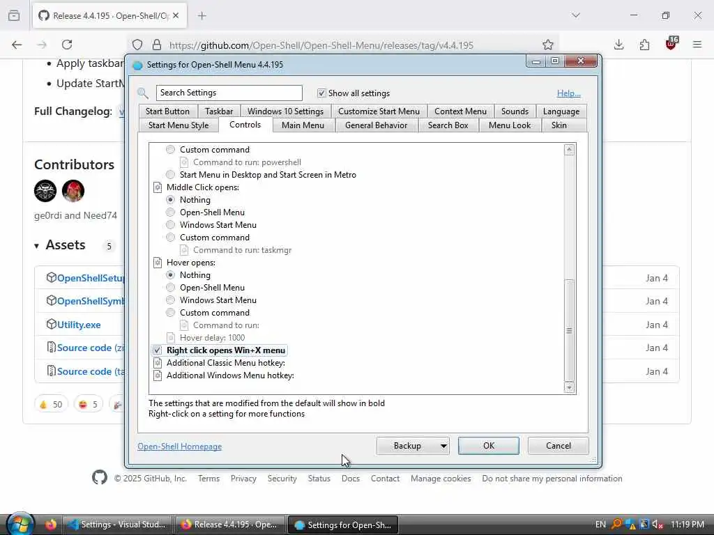714x535 pixels.
Task: Click the muted volume tray icon
Action: click(658, 525)
